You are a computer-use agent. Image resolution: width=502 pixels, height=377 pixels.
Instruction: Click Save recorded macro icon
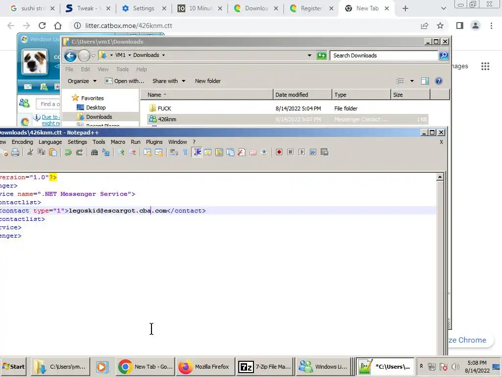click(x=325, y=152)
